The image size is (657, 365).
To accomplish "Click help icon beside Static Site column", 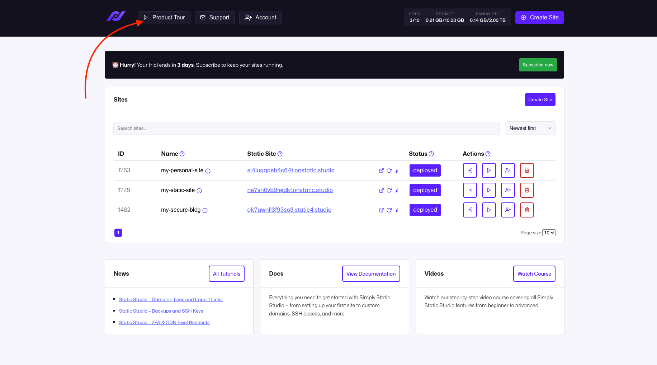I will (280, 154).
